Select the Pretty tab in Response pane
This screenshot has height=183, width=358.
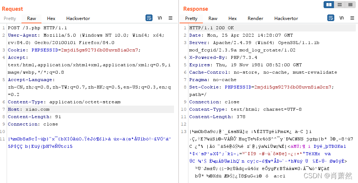coord(191,19)
